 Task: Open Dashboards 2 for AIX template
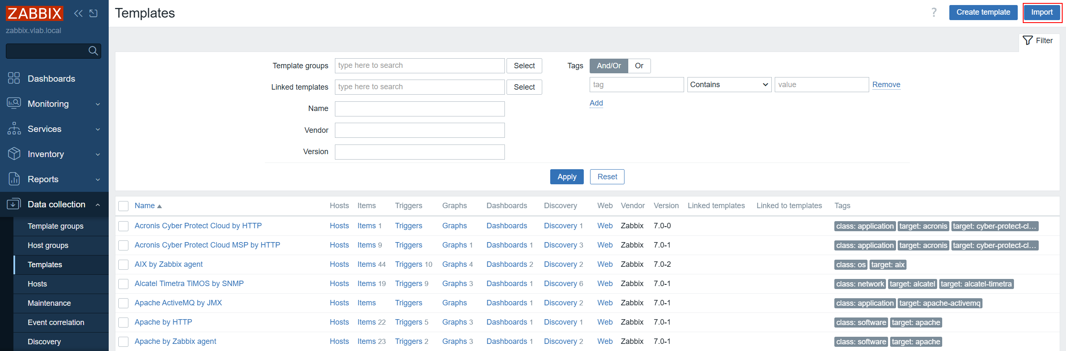[510, 265]
